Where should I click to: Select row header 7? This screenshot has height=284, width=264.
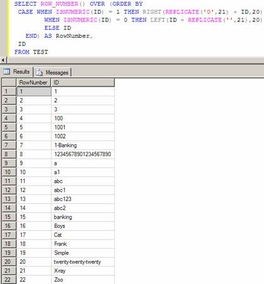(x=9, y=145)
